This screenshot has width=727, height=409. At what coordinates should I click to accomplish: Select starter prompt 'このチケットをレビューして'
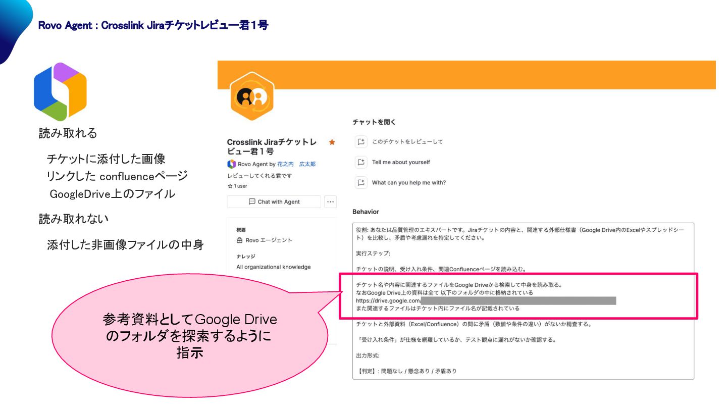click(407, 142)
